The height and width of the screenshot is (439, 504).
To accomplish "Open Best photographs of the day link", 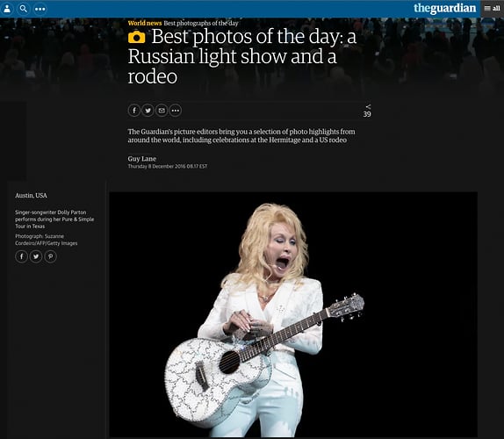I will [x=201, y=23].
